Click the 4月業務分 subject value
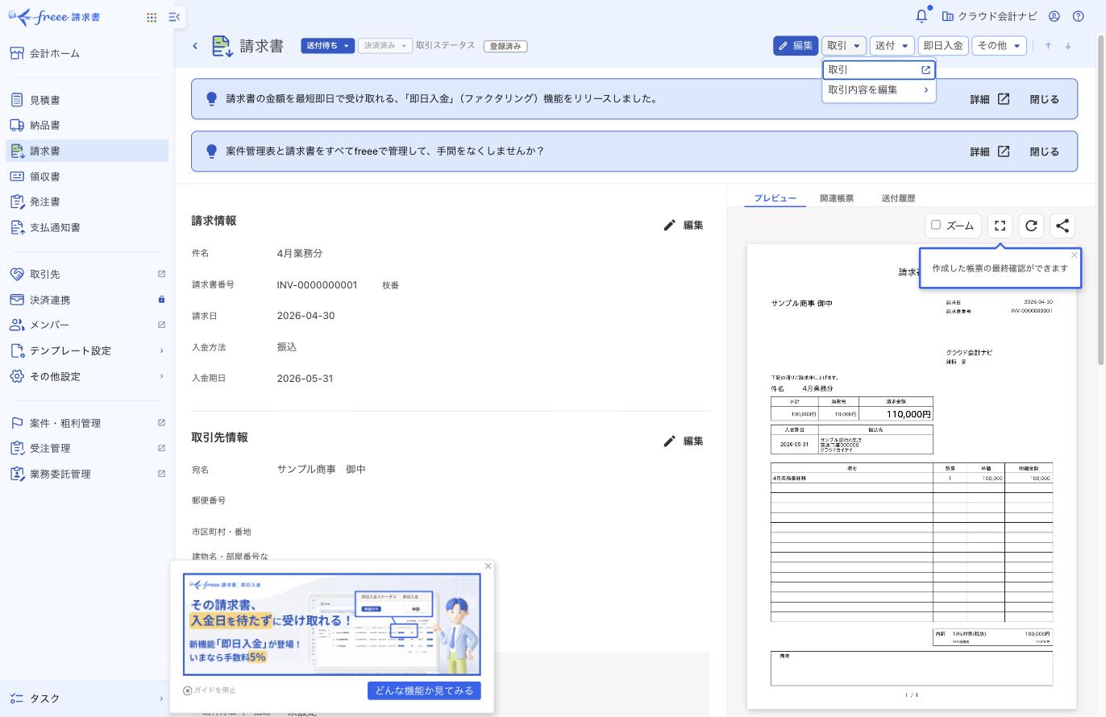The image size is (1106, 717). coord(300,254)
